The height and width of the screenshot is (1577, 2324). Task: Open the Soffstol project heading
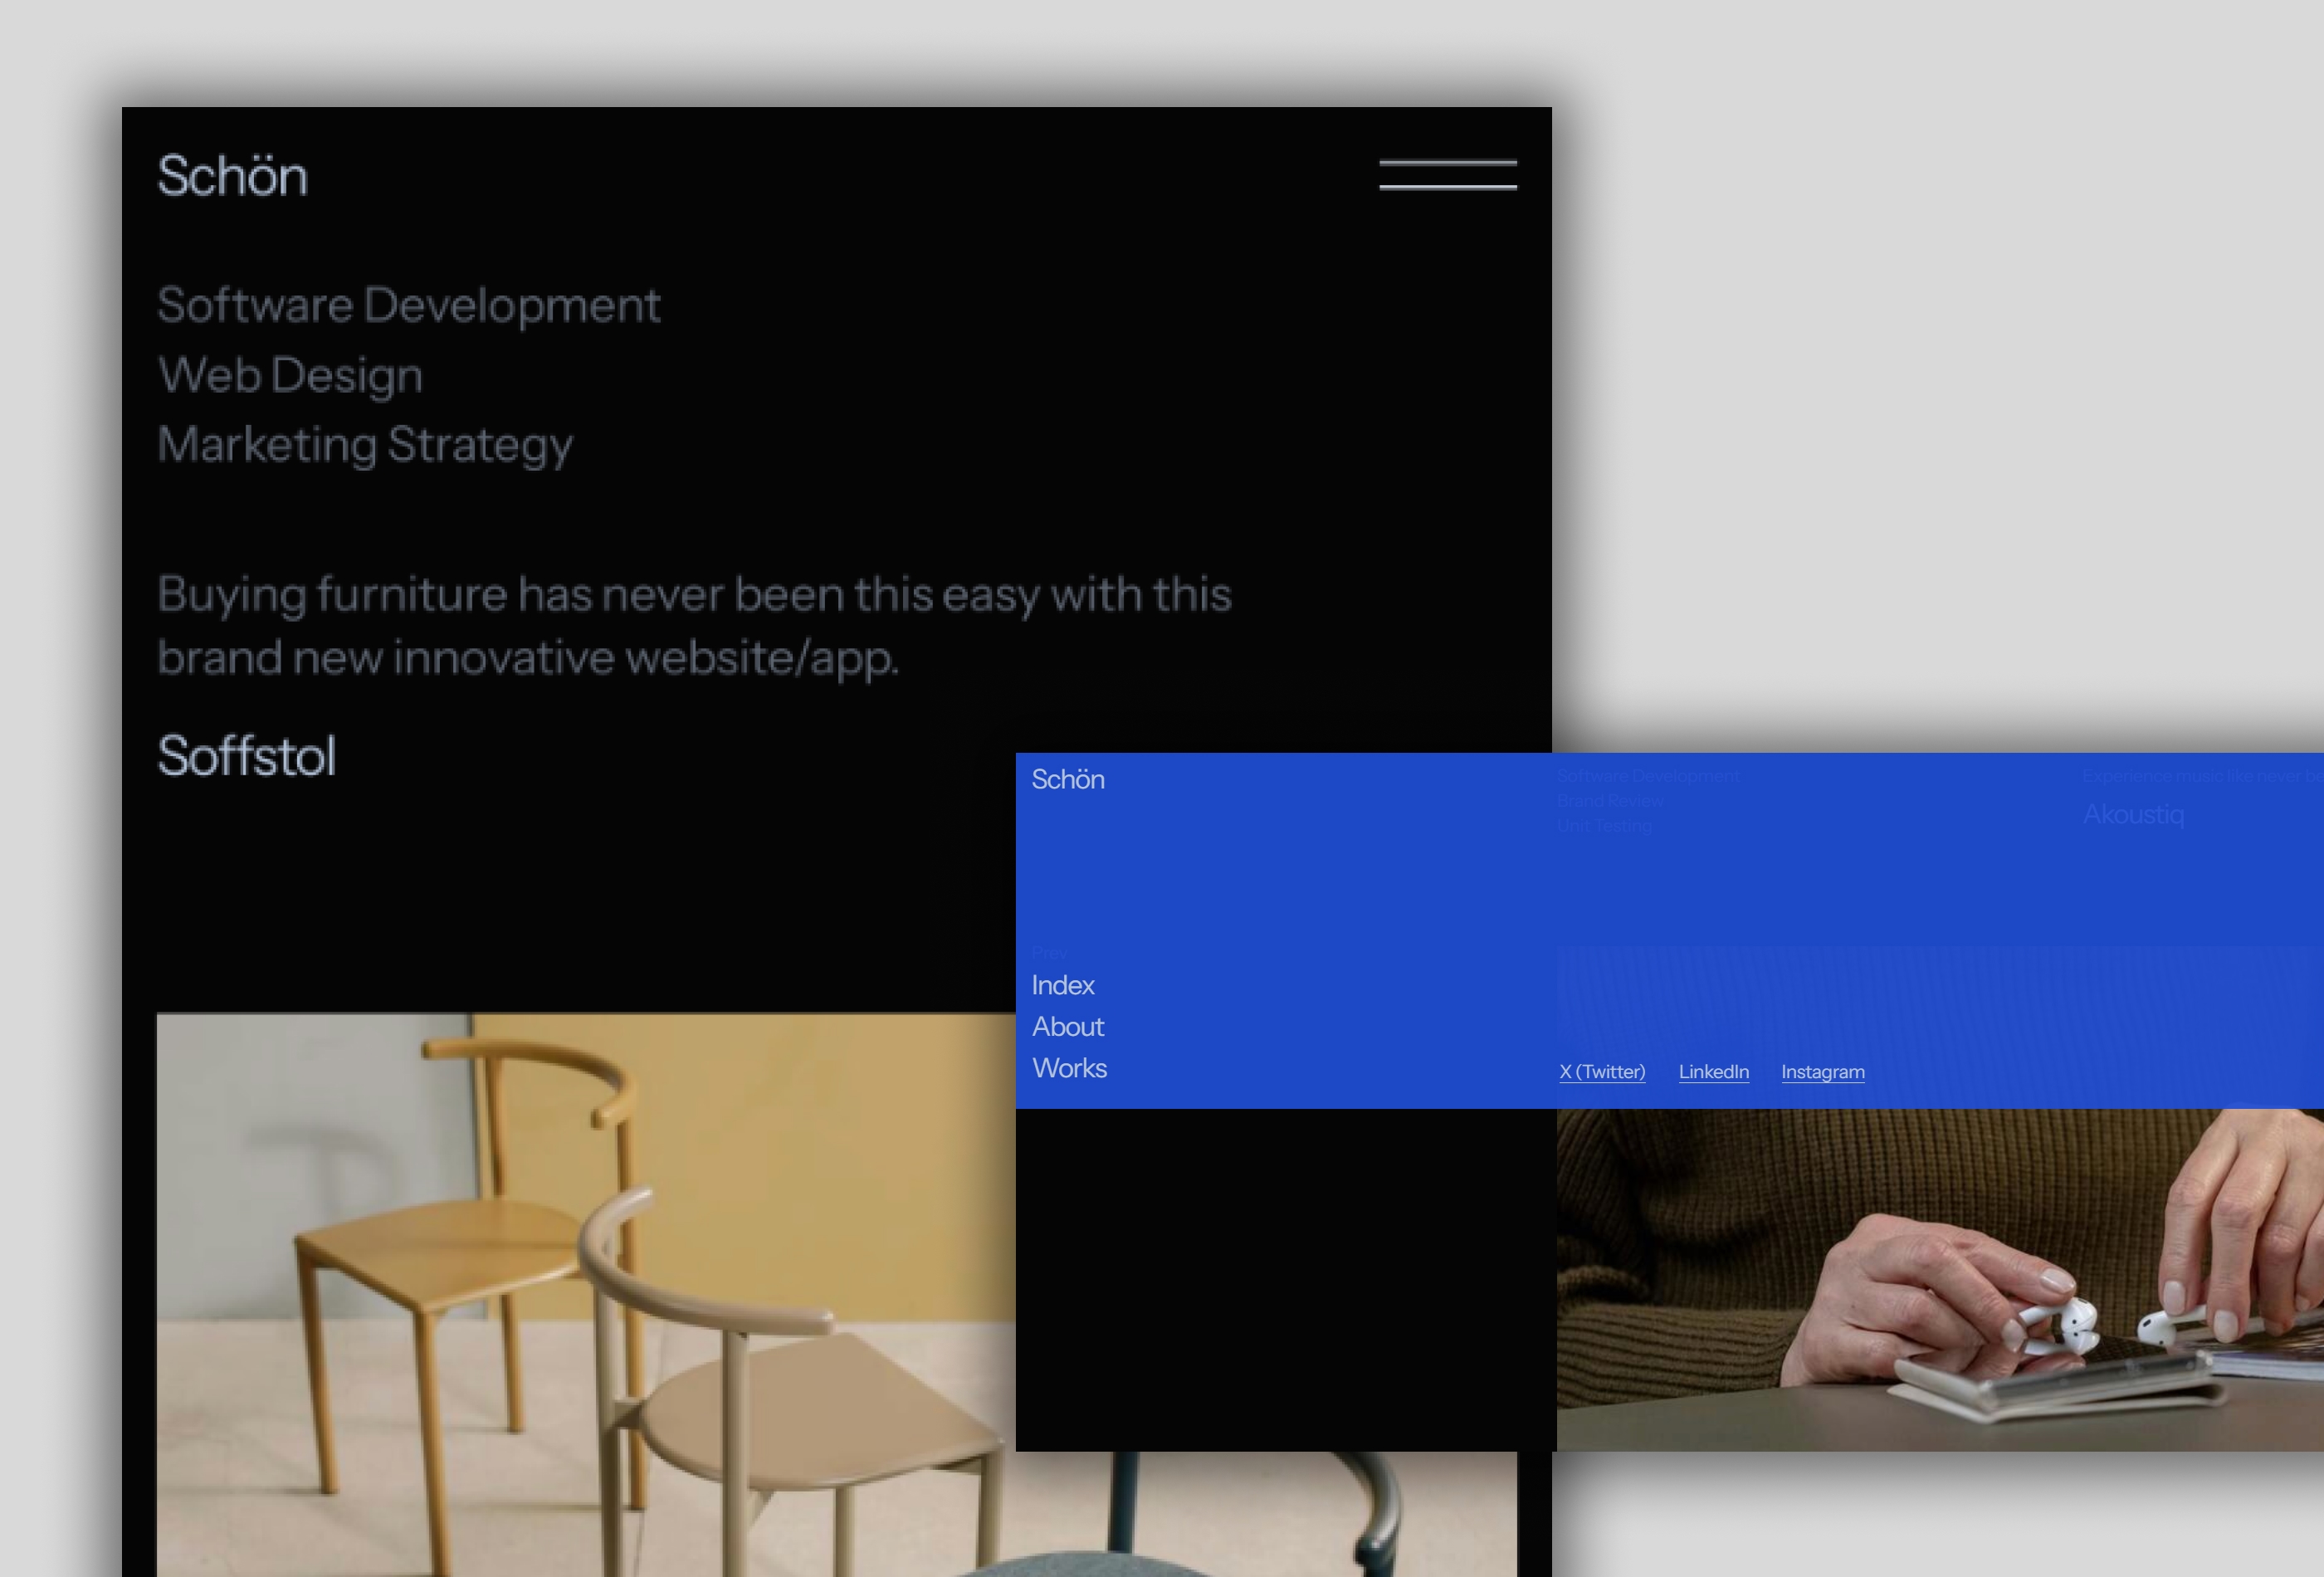pos(246,757)
